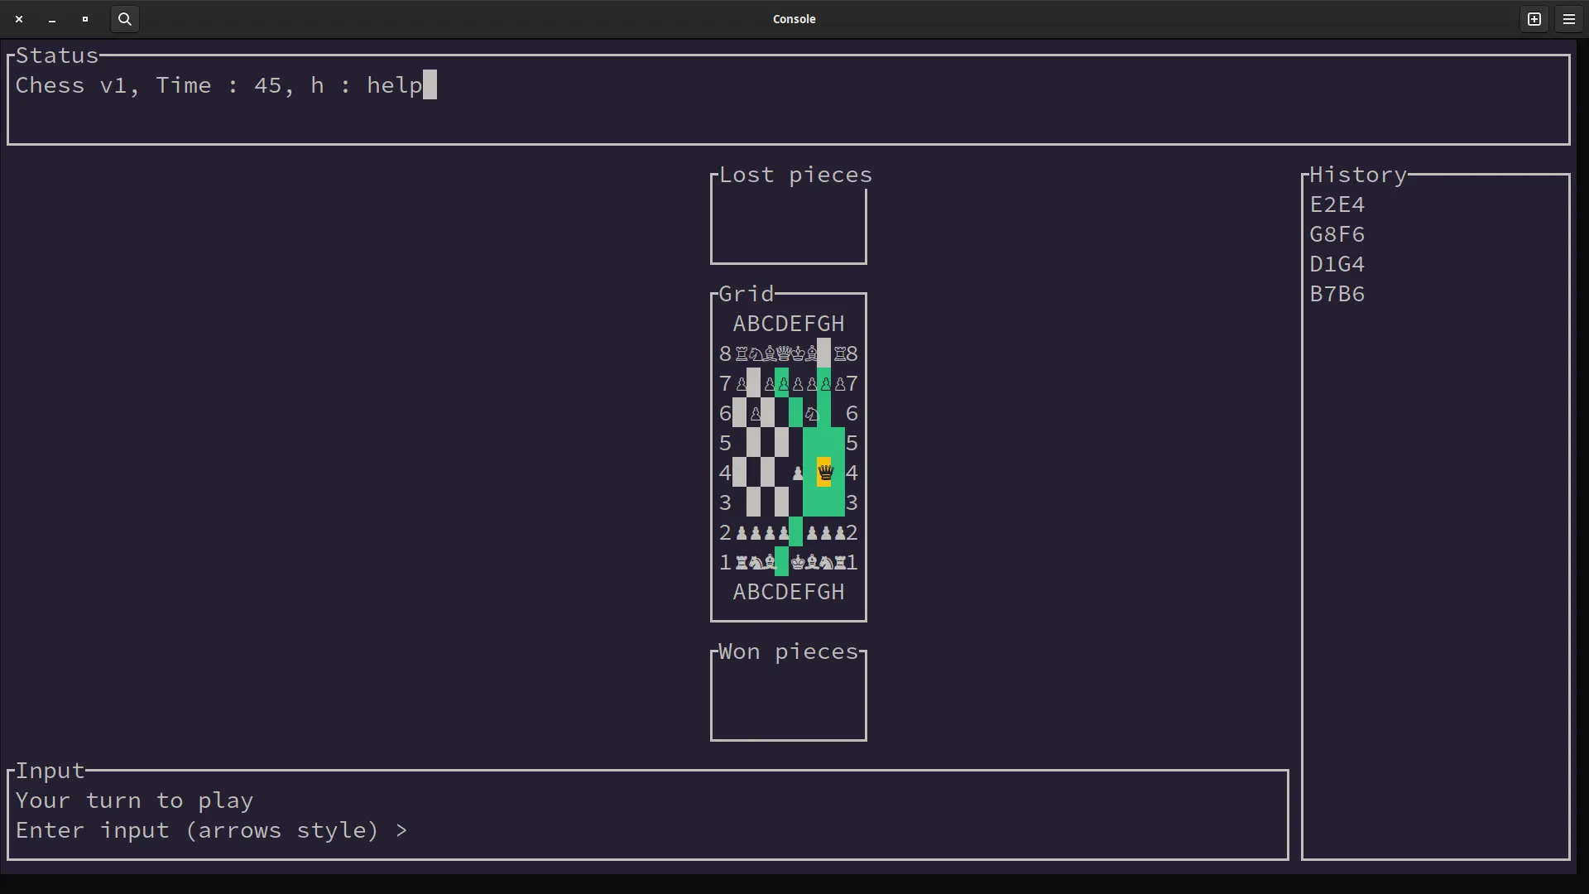Click the black queen on D8
Image resolution: width=1589 pixels, height=894 pixels.
click(783, 354)
